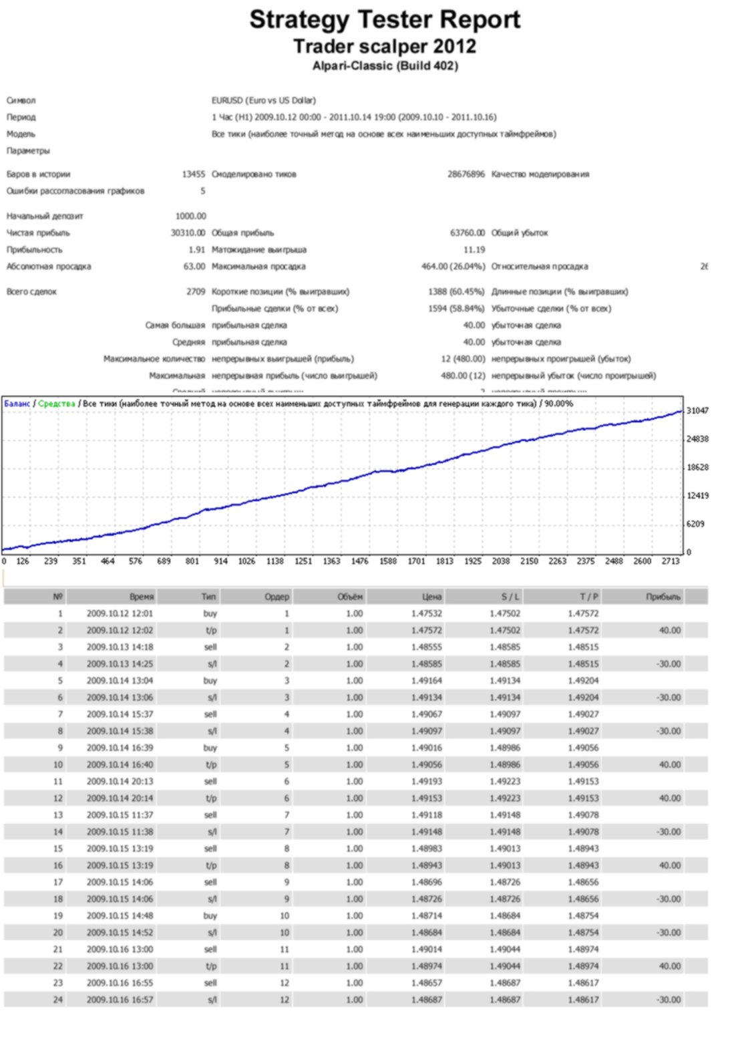Select the bars value "13455"
This screenshot has height=1047, width=740.
click(194, 174)
